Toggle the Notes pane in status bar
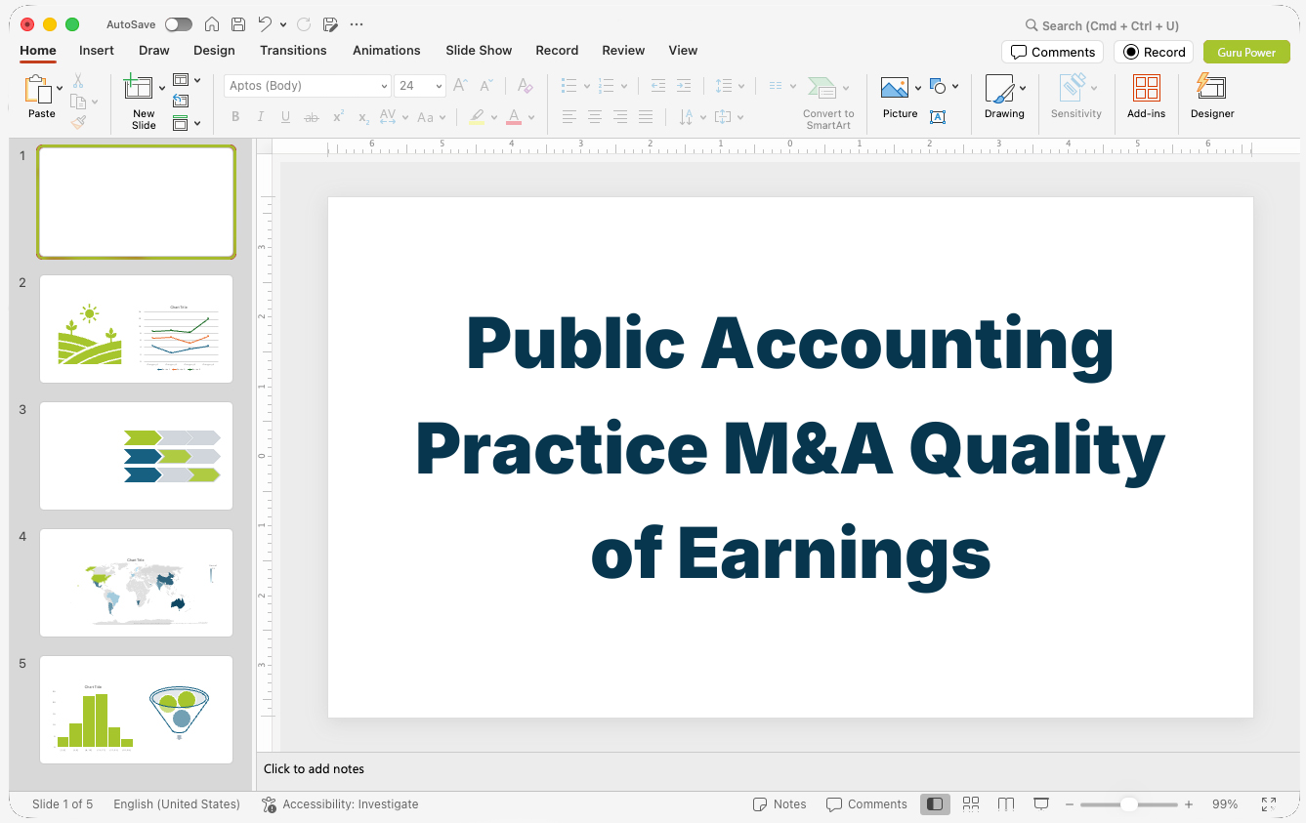 pyautogui.click(x=779, y=804)
